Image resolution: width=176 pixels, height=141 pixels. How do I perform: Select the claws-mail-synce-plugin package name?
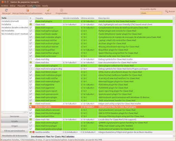pos(46,97)
